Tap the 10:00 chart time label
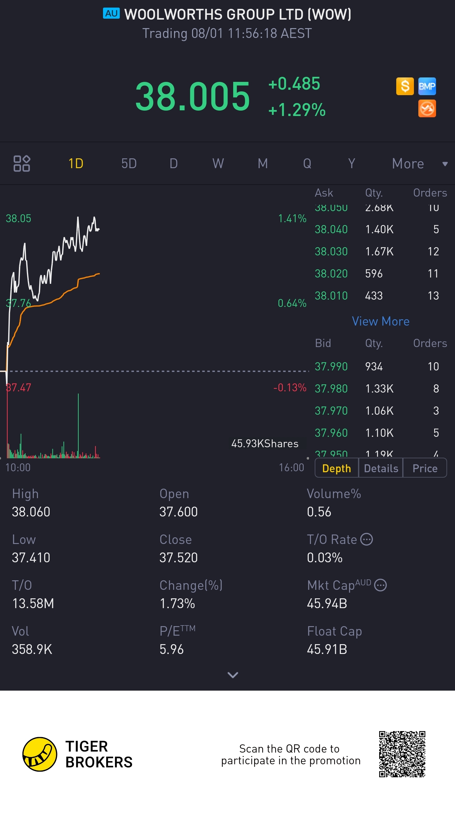The width and height of the screenshot is (455, 818). coord(18,467)
